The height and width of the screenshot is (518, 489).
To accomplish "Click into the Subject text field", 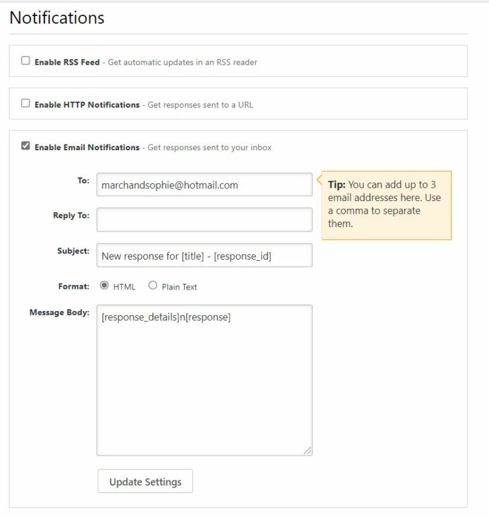I will point(204,255).
